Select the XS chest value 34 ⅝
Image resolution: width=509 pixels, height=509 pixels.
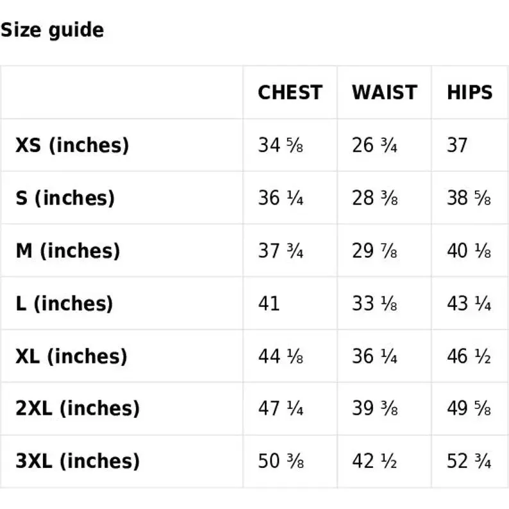pyautogui.click(x=281, y=145)
